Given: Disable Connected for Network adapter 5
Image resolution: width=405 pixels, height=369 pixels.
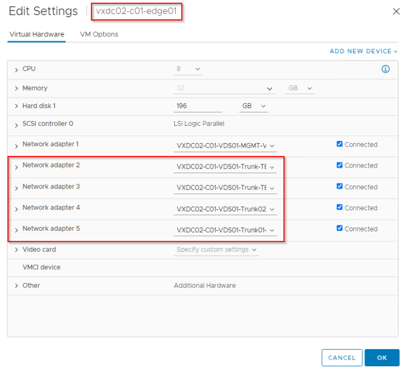Looking at the screenshot, I should point(340,228).
